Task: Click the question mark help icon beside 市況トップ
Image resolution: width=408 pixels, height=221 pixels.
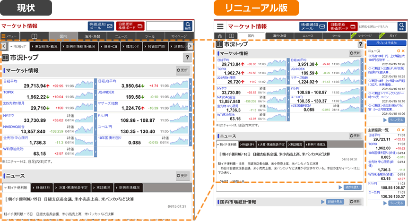Action: pyautogui.click(x=187, y=58)
